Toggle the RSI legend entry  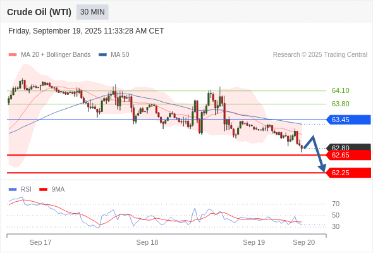20,190
